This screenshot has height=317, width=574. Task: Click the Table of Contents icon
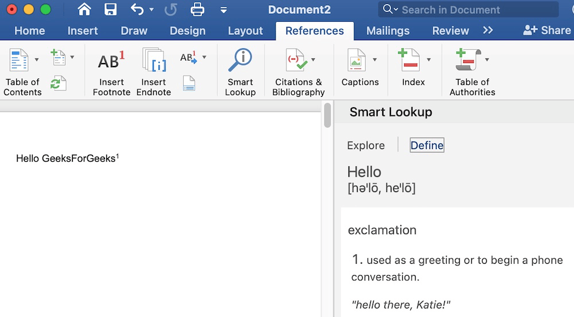coord(19,60)
